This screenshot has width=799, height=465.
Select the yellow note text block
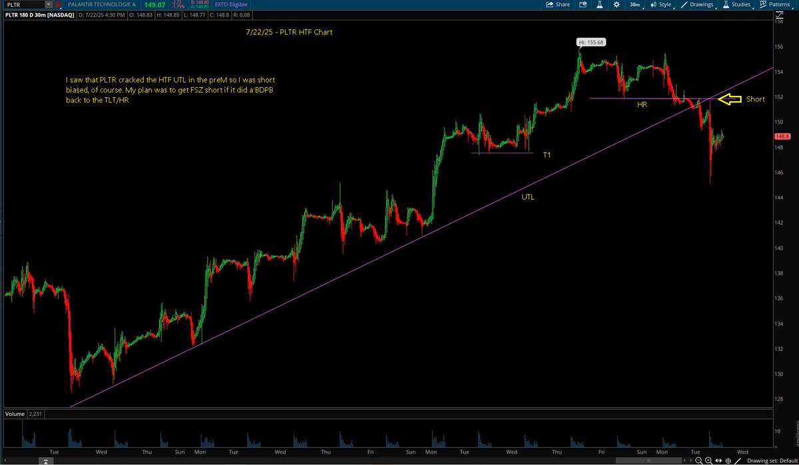pyautogui.click(x=170, y=88)
